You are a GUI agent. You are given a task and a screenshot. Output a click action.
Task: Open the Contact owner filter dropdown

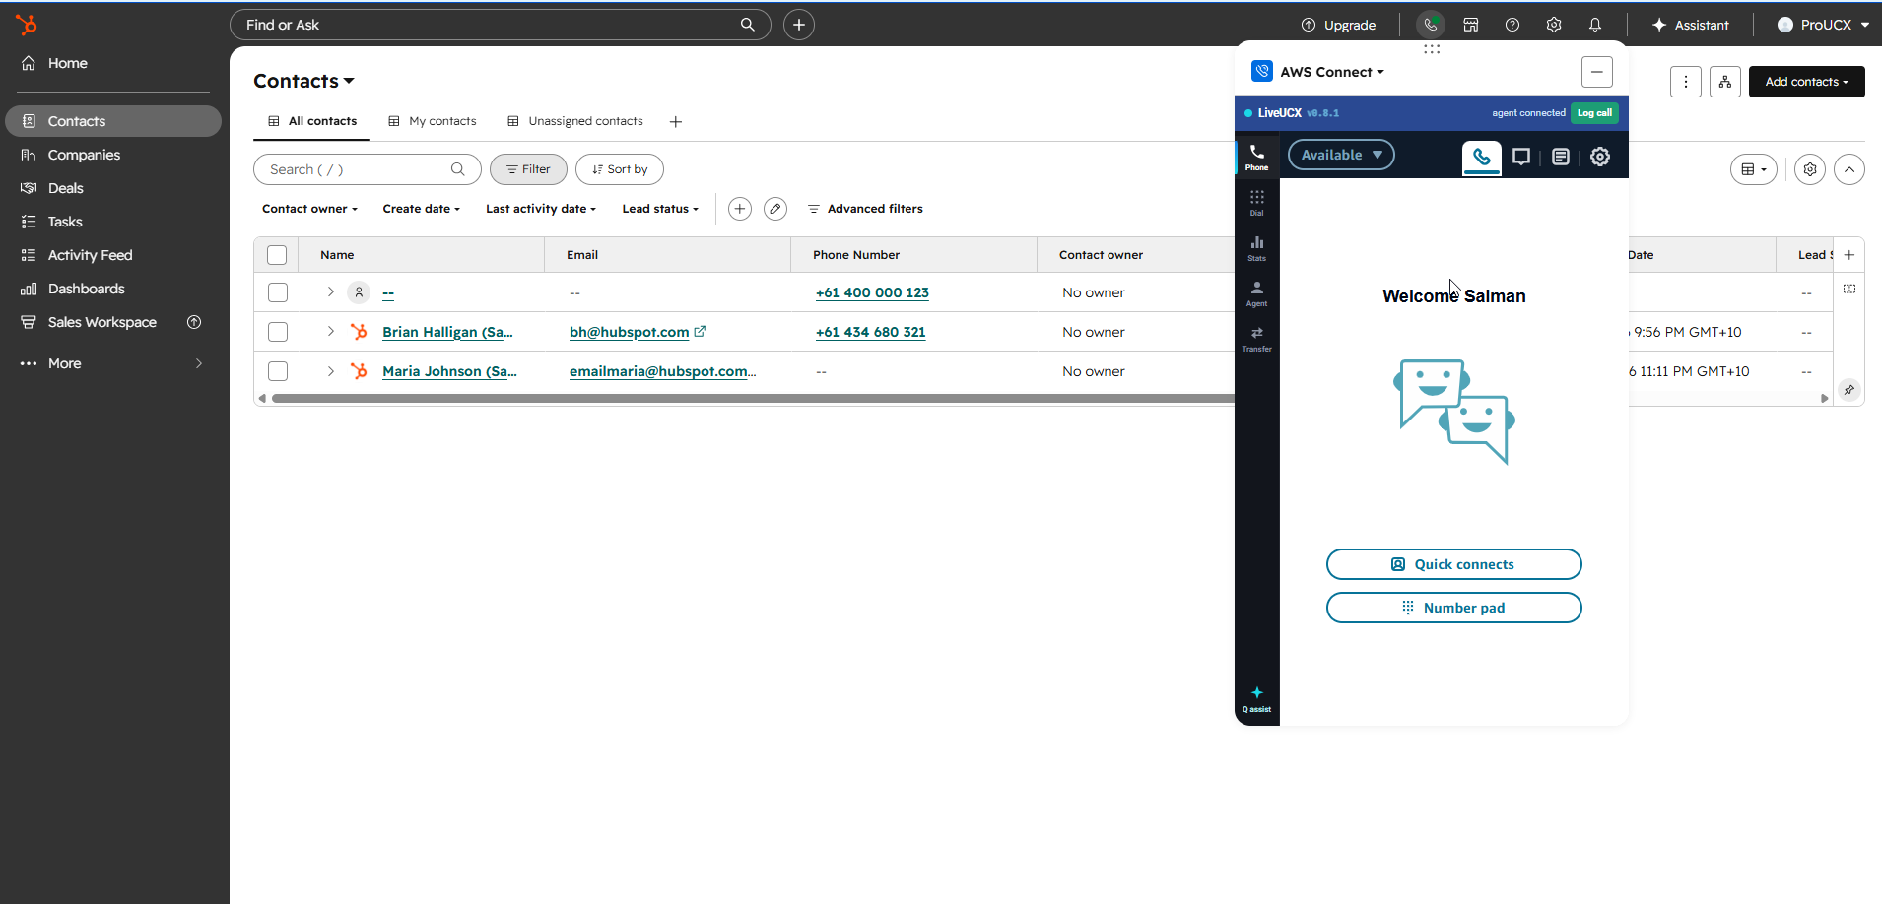(x=309, y=209)
